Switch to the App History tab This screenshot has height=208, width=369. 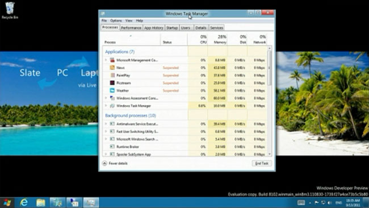(154, 28)
